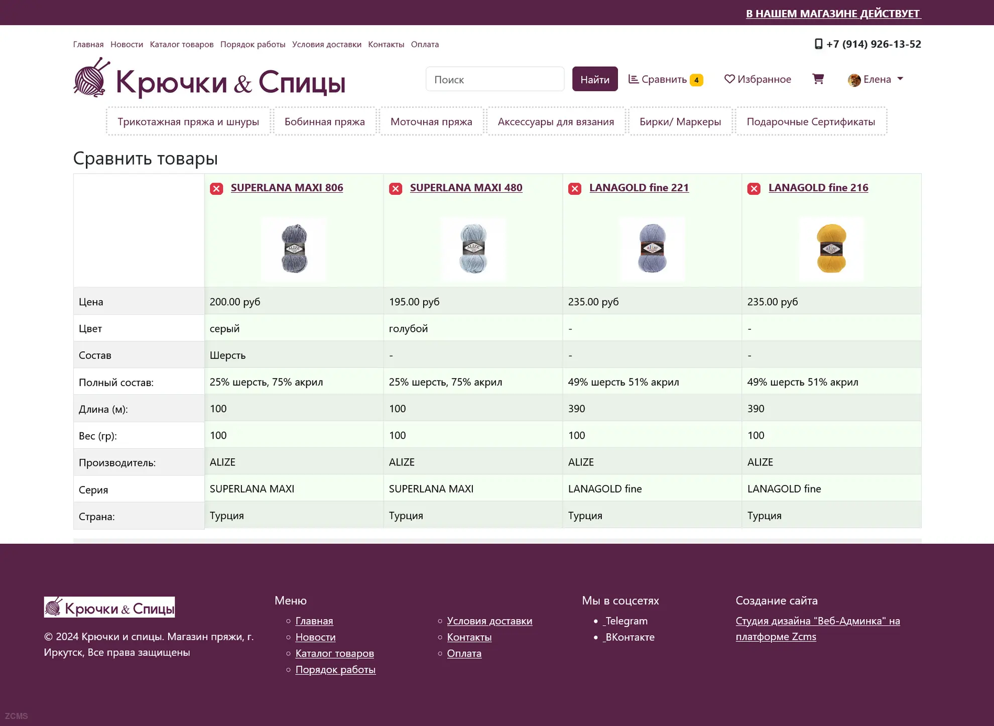Click the promo banner link at top
The height and width of the screenshot is (726, 994).
[833, 14]
